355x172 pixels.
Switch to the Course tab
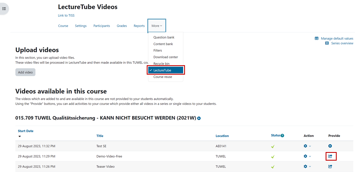pos(63,26)
